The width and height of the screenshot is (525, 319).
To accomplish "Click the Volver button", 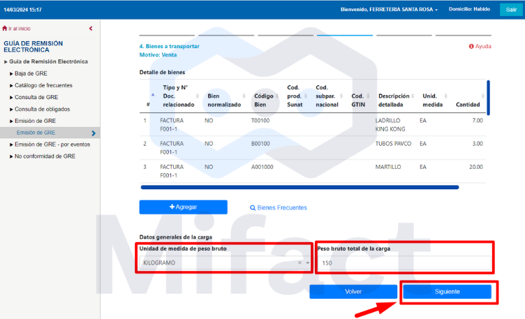I will pyautogui.click(x=353, y=292).
